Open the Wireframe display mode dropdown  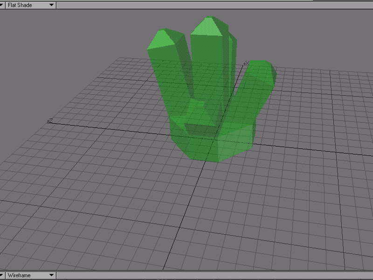coord(31,275)
